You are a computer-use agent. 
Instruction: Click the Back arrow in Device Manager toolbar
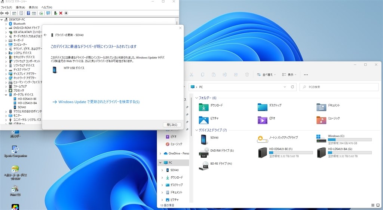(2, 13)
